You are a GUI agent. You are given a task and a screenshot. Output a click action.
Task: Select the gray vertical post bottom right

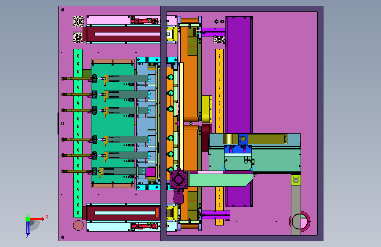coord(296,210)
